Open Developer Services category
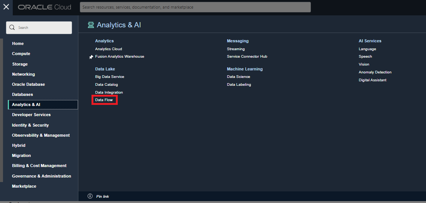This screenshot has height=203, width=426. tap(31, 115)
